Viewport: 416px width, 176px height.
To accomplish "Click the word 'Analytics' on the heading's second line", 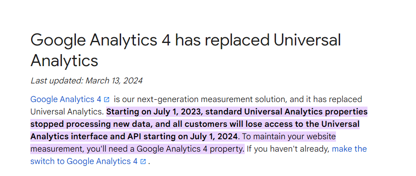I will tap(64, 60).
